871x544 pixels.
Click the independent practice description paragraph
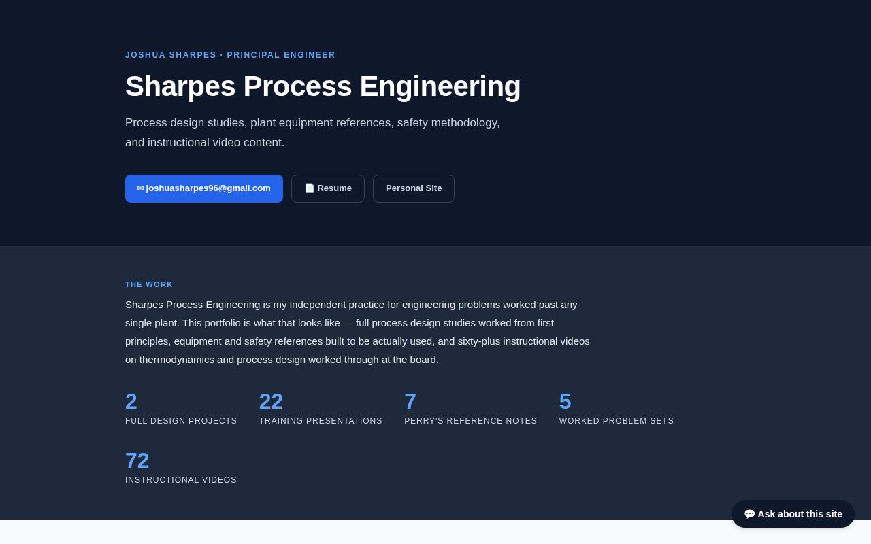pyautogui.click(x=358, y=332)
